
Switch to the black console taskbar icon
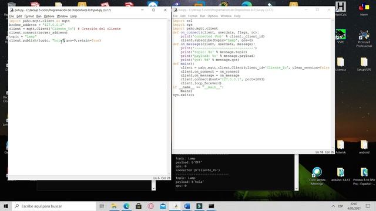[211, 206]
